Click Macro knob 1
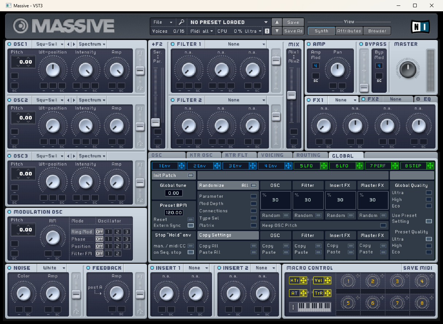The height and width of the screenshot is (324, 443). tap(348, 281)
